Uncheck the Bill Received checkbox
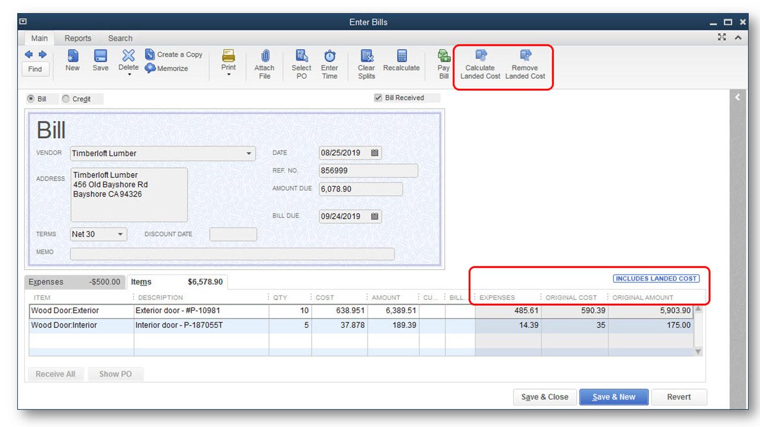The width and height of the screenshot is (760, 427). (x=378, y=98)
